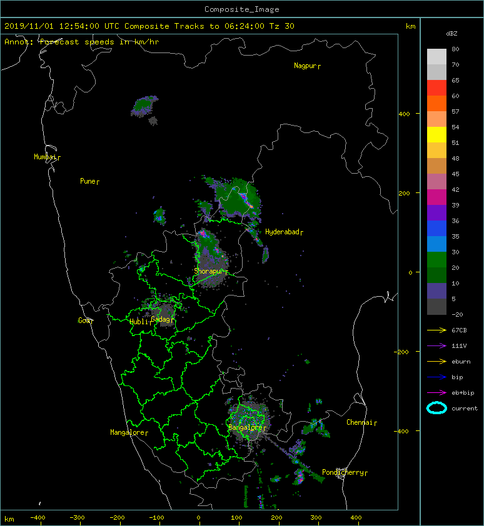Screen dimensions: 484x526
Task: Click the dBZ legend heading
Action: pos(451,34)
